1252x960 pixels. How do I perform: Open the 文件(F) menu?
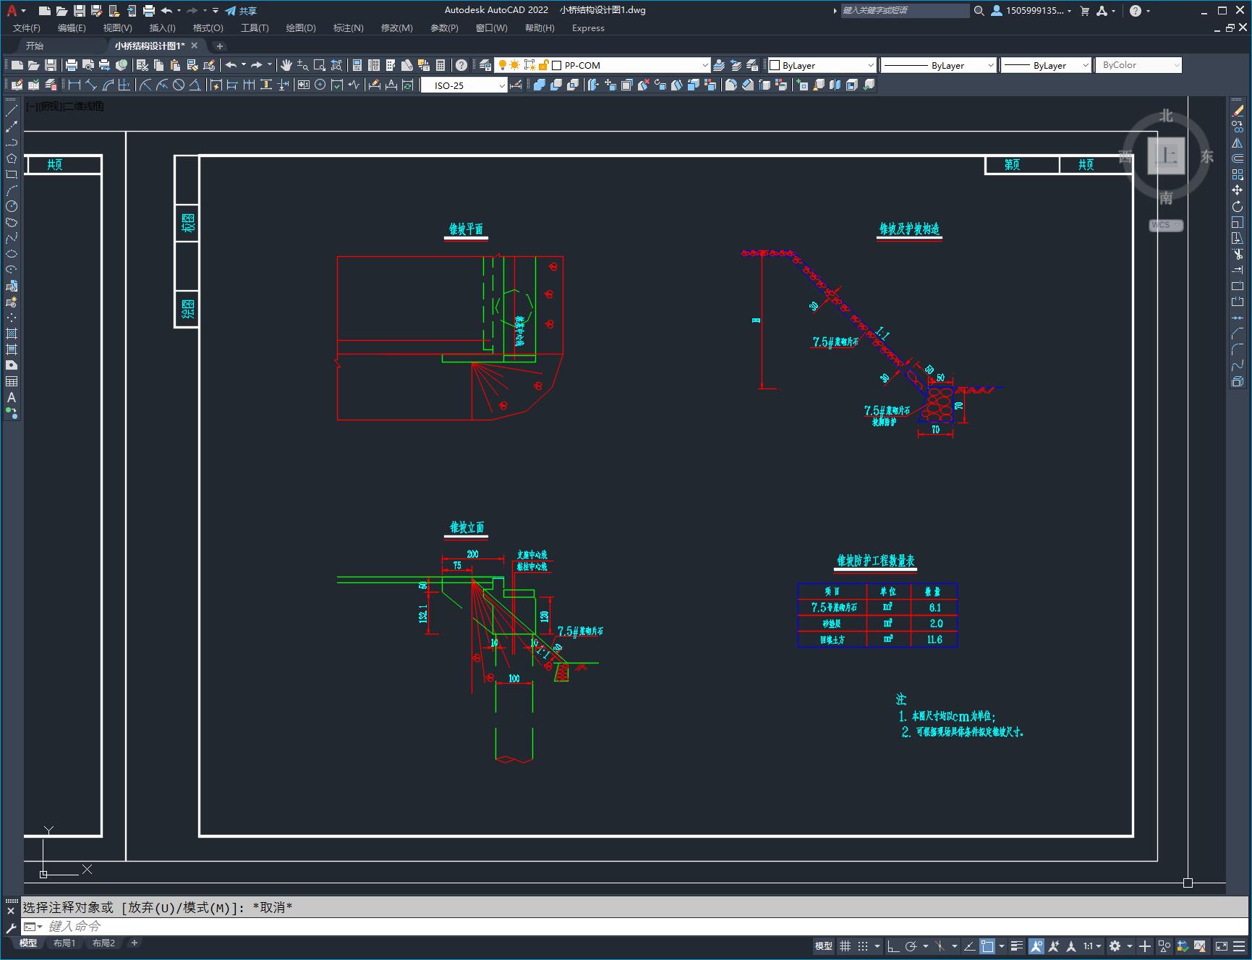coord(27,27)
